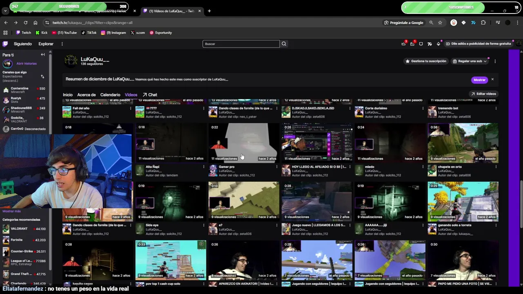Open options for 'Fail del año' clip
This screenshot has width=523, height=294.
131,108
